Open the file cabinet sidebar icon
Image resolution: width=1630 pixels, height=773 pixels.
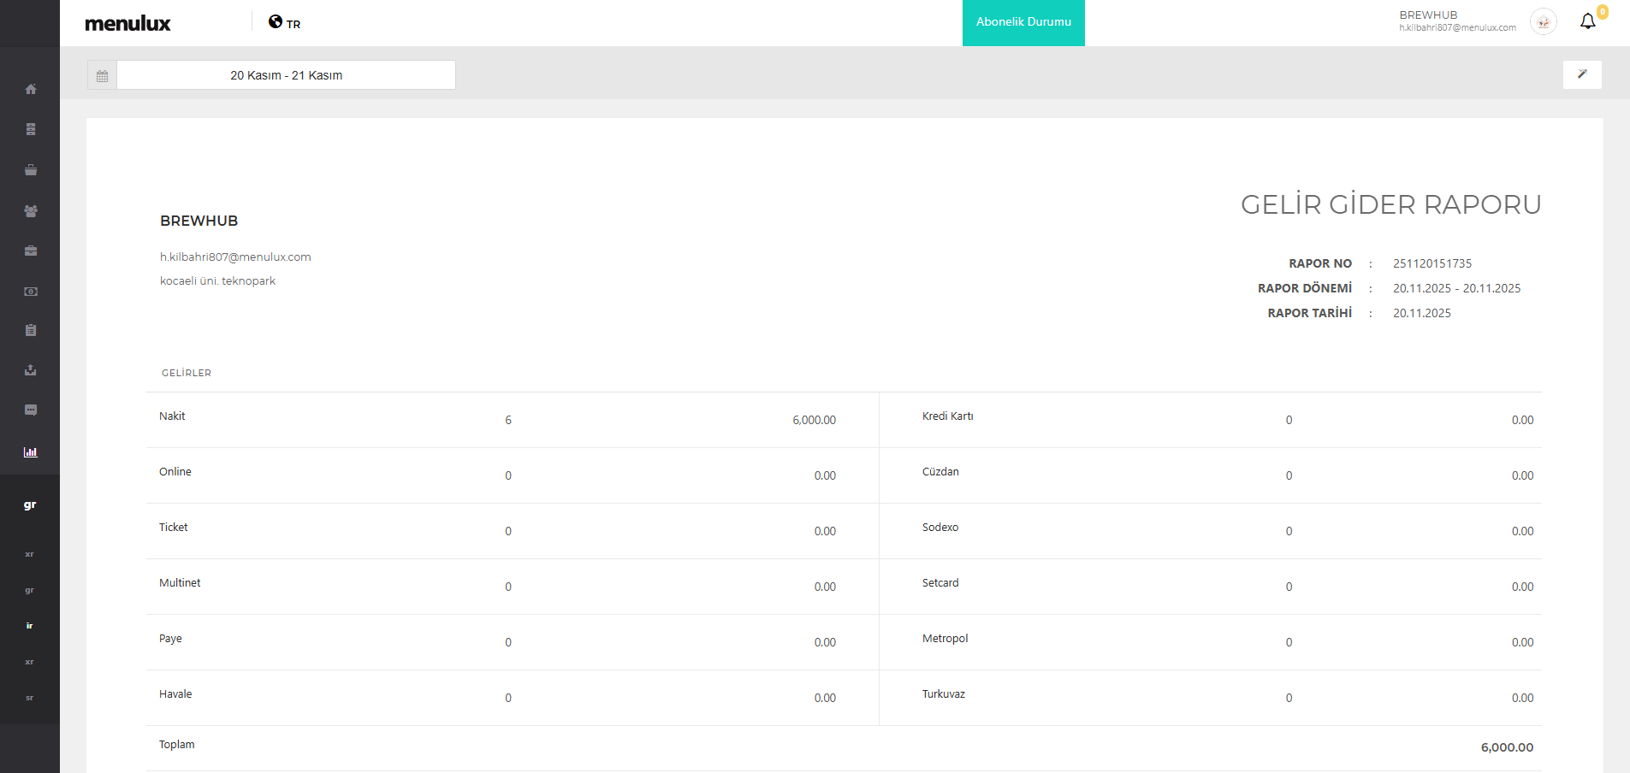(31, 129)
